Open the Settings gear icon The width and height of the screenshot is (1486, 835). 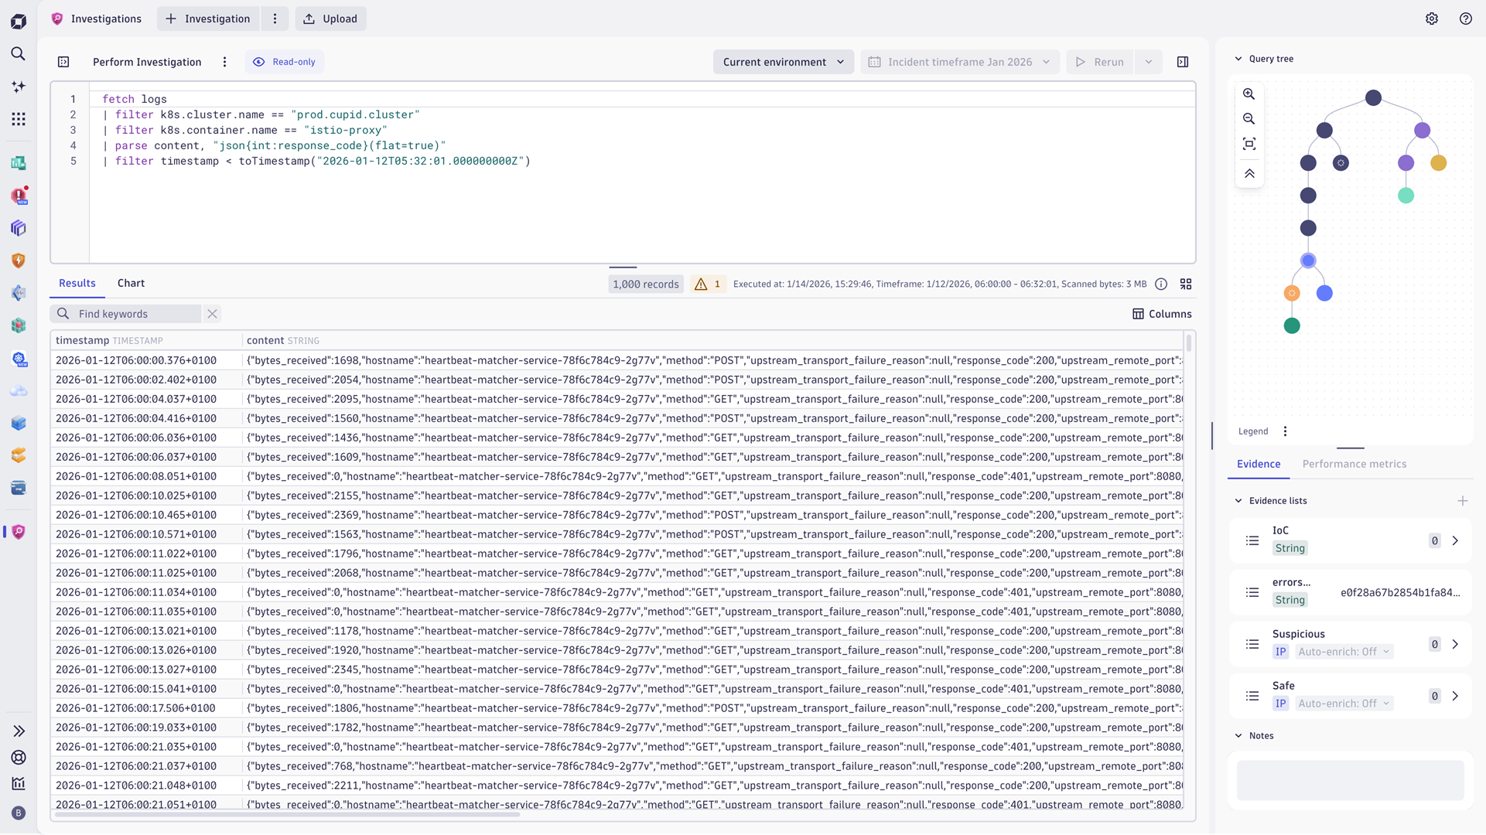click(x=1432, y=19)
